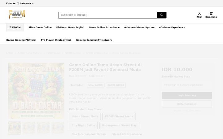Open Gaming Community Network

(94, 40)
